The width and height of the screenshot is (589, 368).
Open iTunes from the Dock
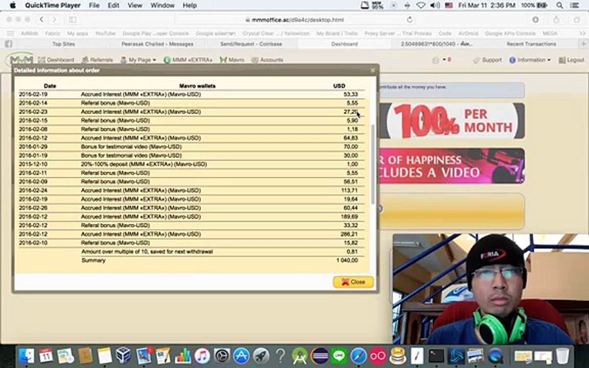(202, 356)
